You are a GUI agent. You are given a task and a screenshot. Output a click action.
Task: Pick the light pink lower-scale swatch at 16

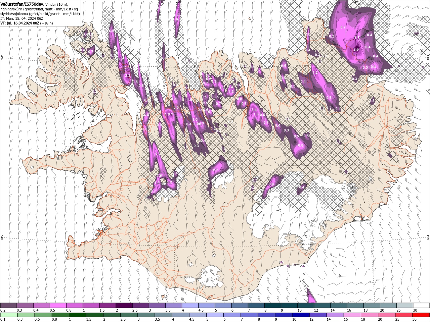click(x=352, y=315)
